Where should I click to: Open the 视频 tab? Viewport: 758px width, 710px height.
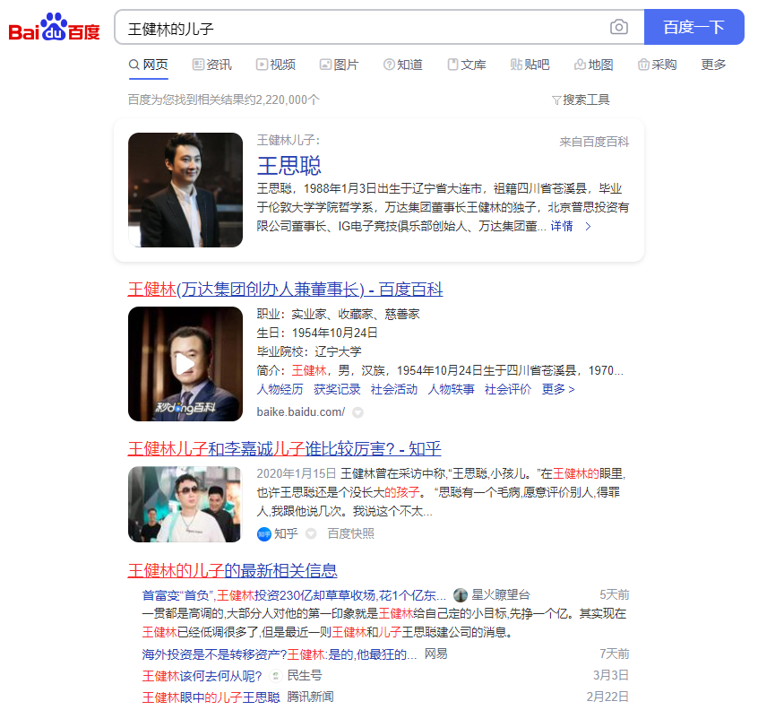pyautogui.click(x=276, y=65)
